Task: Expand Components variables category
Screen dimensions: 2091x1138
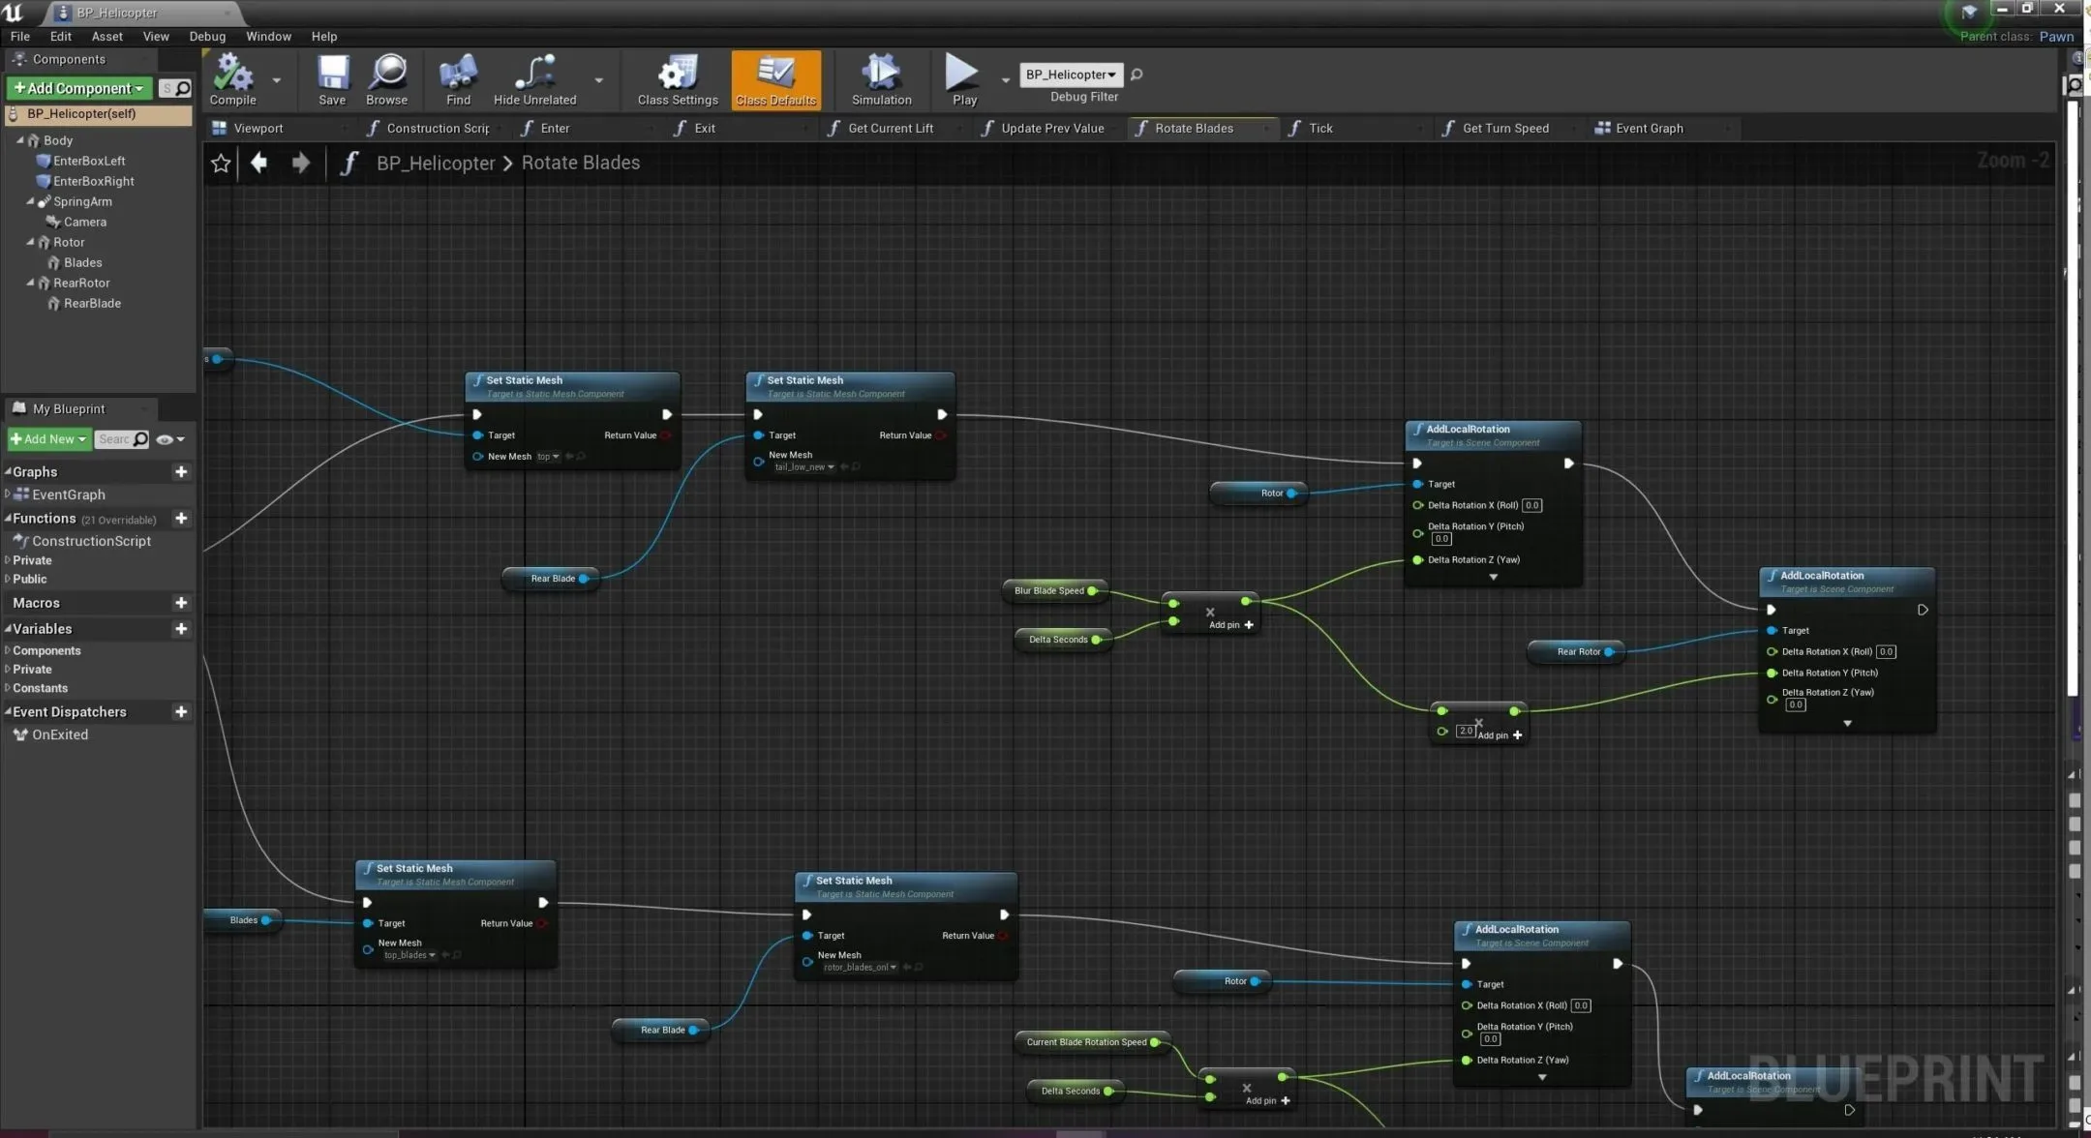Action: click(x=8, y=650)
